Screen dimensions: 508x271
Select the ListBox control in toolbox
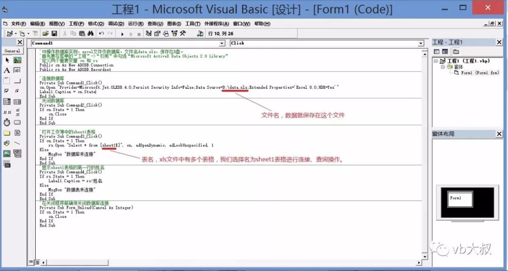17,101
